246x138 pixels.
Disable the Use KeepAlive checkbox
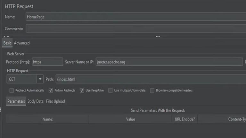click(82, 91)
